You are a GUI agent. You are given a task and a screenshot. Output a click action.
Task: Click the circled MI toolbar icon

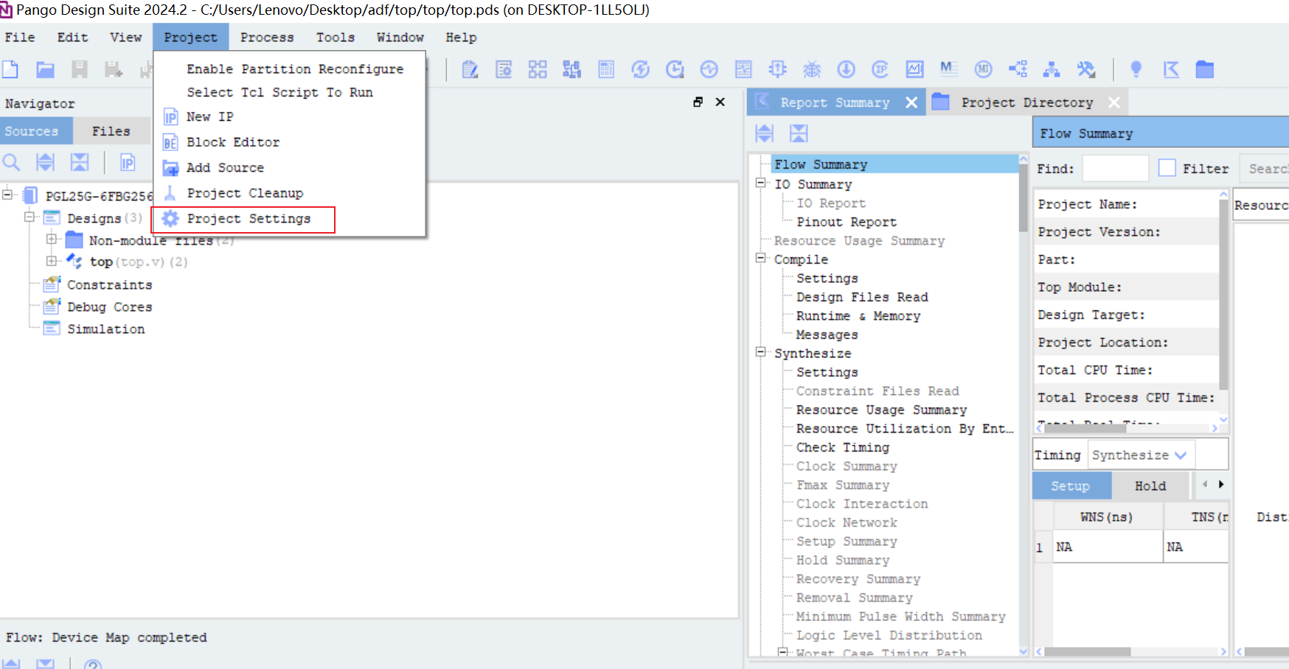[983, 69]
